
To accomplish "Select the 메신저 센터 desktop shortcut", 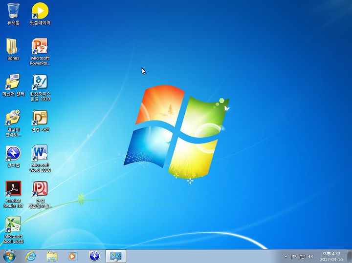I will tap(13, 85).
